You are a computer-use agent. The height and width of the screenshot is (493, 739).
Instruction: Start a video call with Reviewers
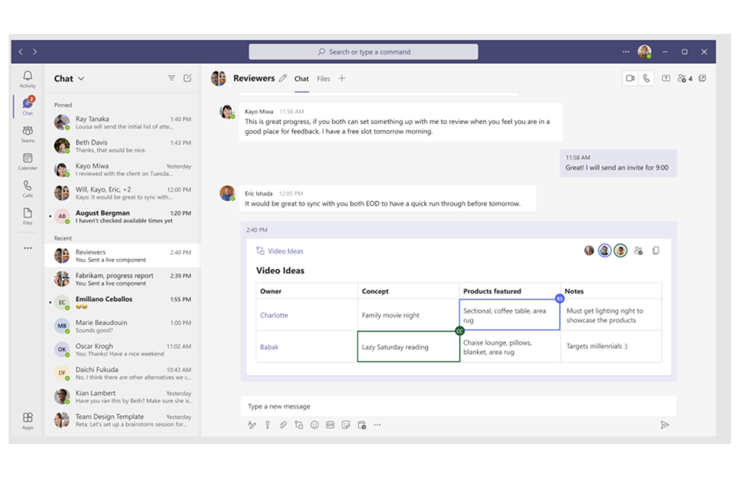(x=630, y=79)
